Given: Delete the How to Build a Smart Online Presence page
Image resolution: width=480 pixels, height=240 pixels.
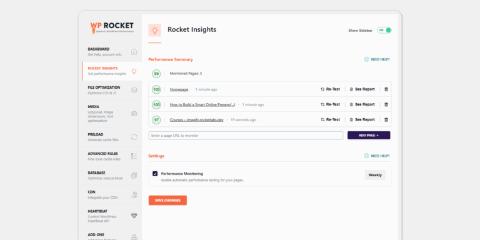Looking at the screenshot, I should point(386,104).
